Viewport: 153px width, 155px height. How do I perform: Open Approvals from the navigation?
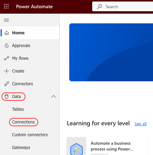[30, 45]
